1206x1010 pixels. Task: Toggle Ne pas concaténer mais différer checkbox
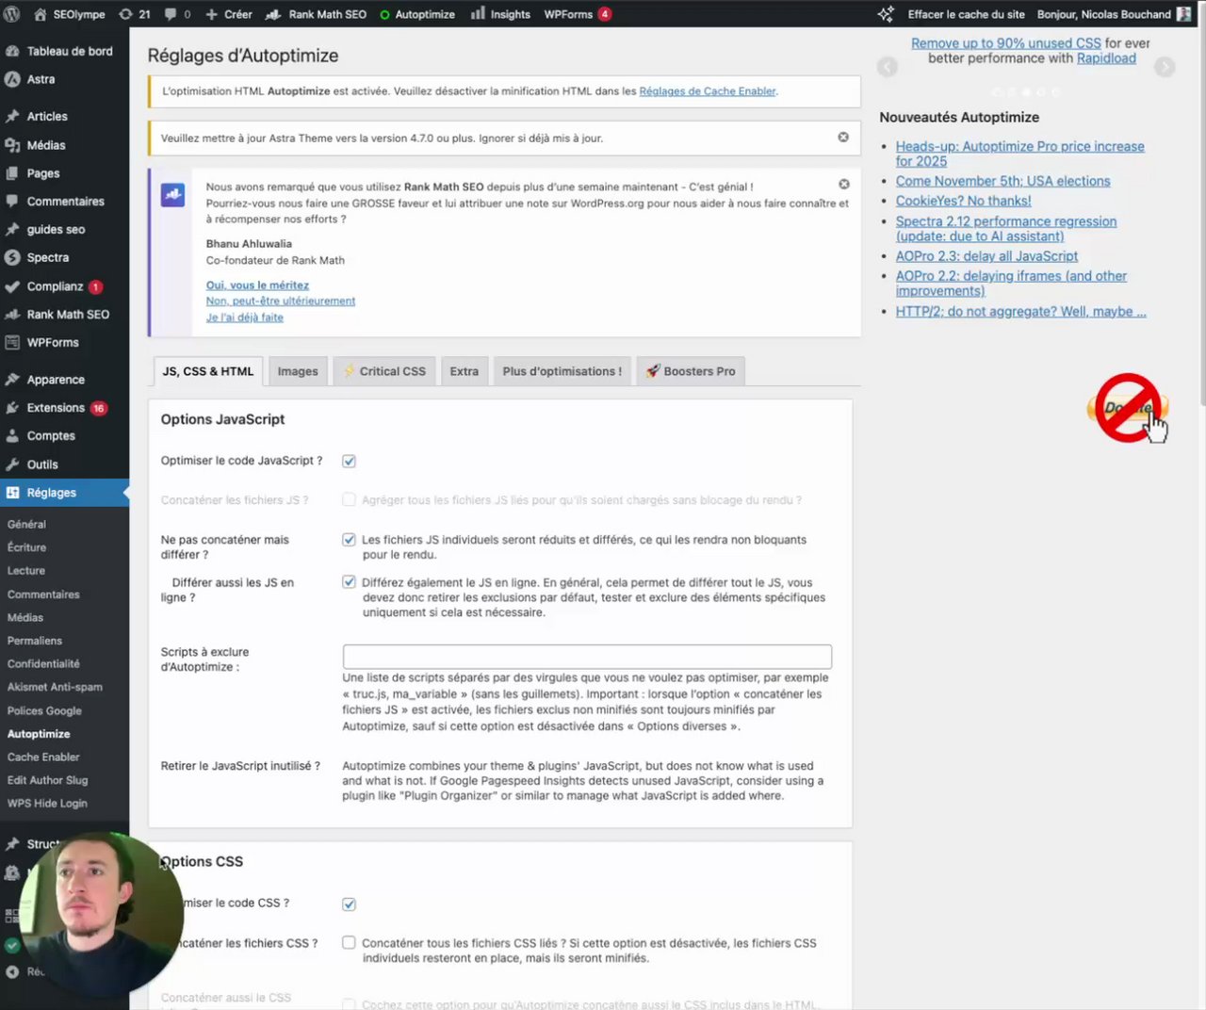click(x=349, y=540)
